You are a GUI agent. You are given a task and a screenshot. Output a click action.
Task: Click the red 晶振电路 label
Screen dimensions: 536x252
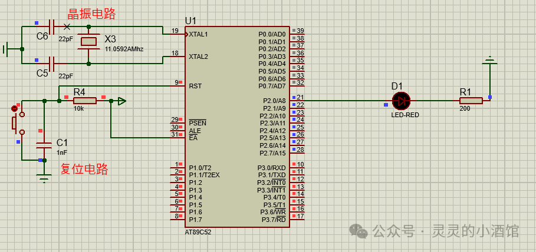click(x=91, y=14)
